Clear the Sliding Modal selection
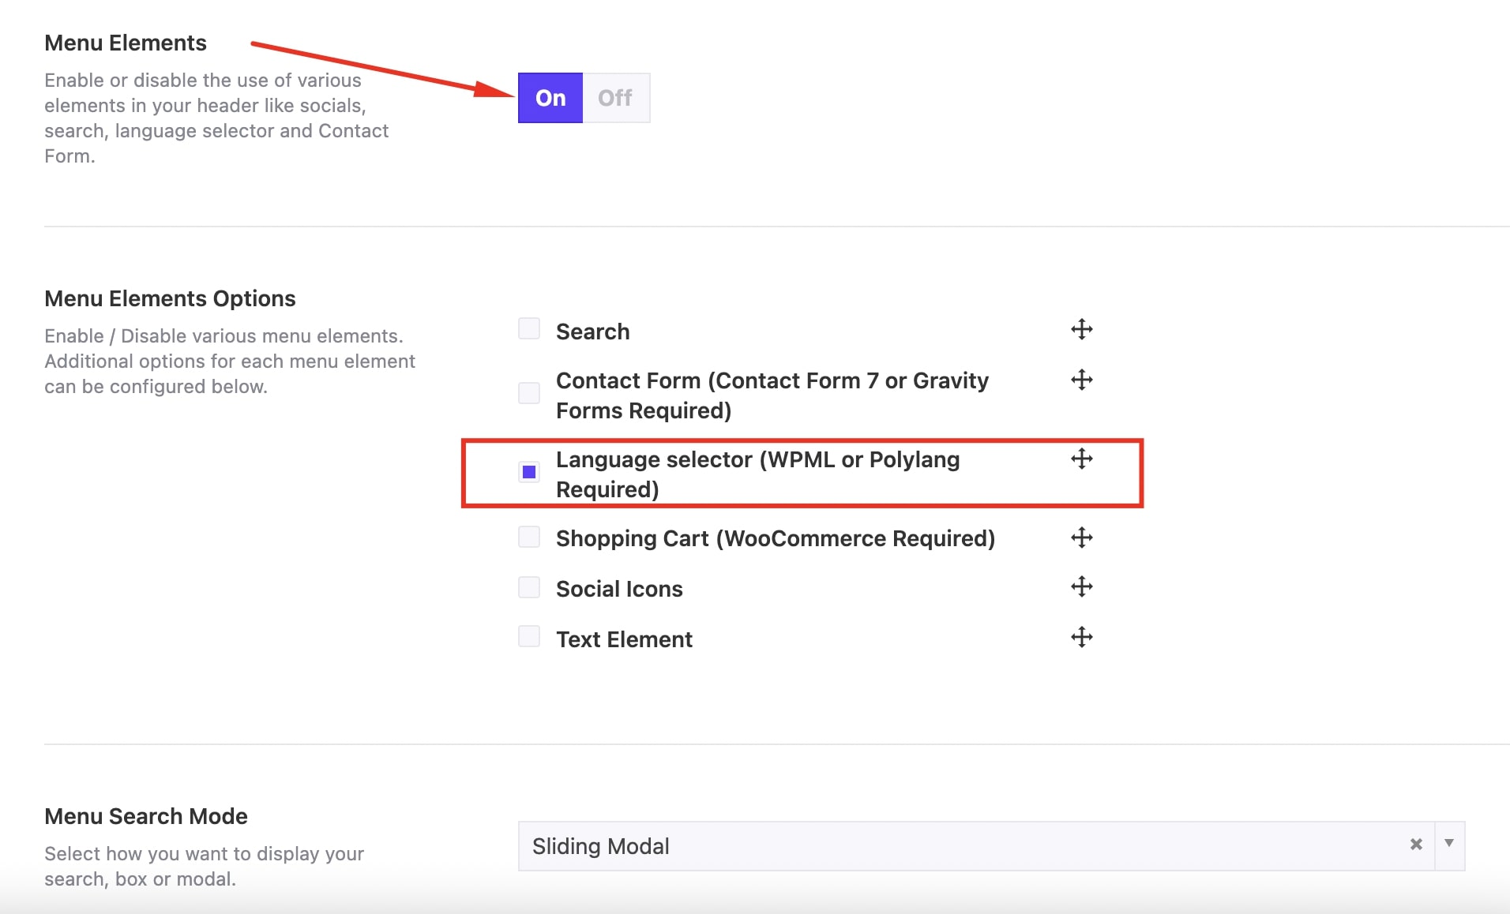 point(1414,845)
